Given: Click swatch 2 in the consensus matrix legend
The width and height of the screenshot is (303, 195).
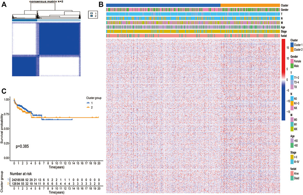Looking at the screenshot, I should [91, 16].
